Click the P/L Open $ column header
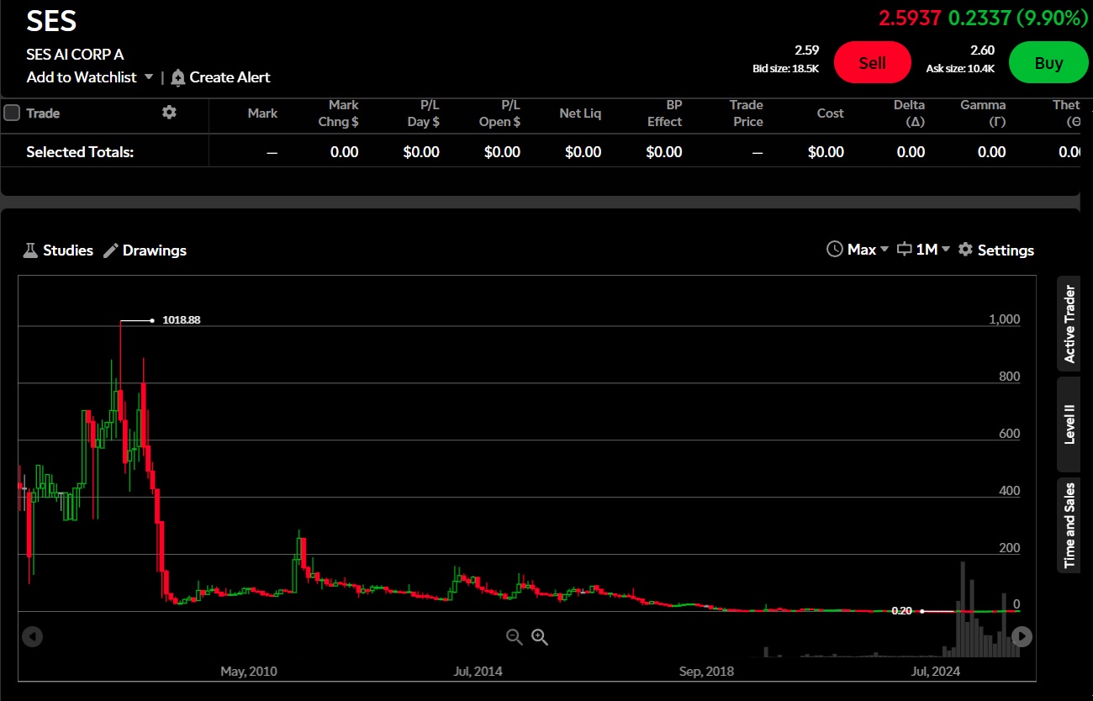Image resolution: width=1093 pixels, height=701 pixels. point(499,113)
